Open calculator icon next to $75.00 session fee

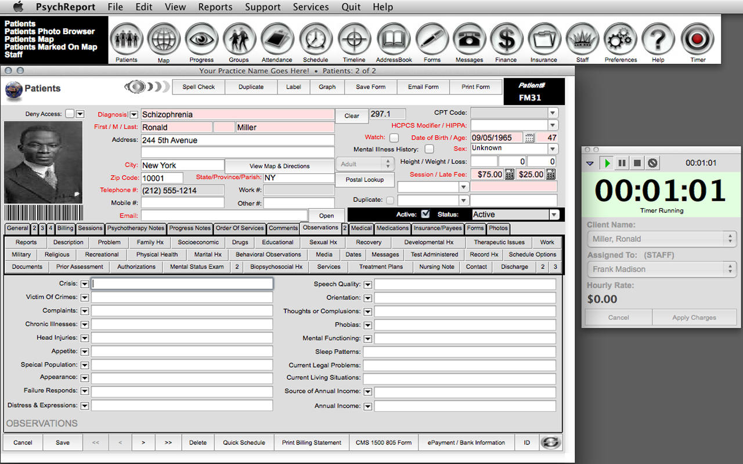[509, 174]
